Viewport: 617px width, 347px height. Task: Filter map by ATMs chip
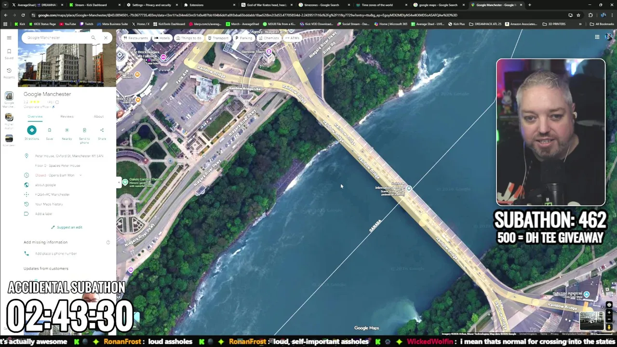tap(292, 38)
